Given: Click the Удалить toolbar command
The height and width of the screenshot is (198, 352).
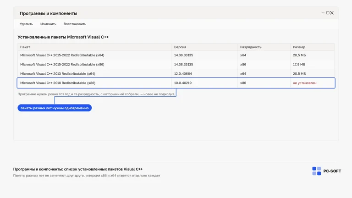Looking at the screenshot, I should [26, 24].
